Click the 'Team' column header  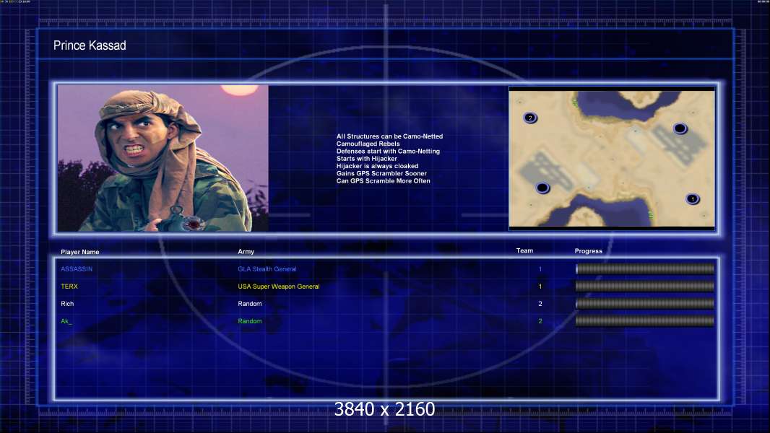click(x=524, y=250)
